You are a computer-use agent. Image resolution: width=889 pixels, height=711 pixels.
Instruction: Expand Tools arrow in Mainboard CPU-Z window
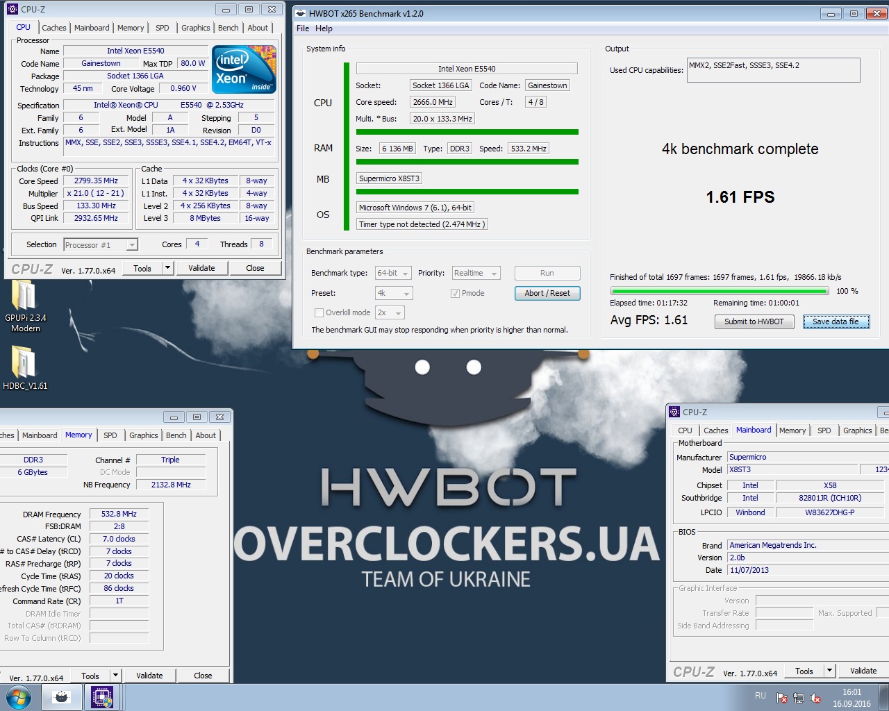pos(829,671)
